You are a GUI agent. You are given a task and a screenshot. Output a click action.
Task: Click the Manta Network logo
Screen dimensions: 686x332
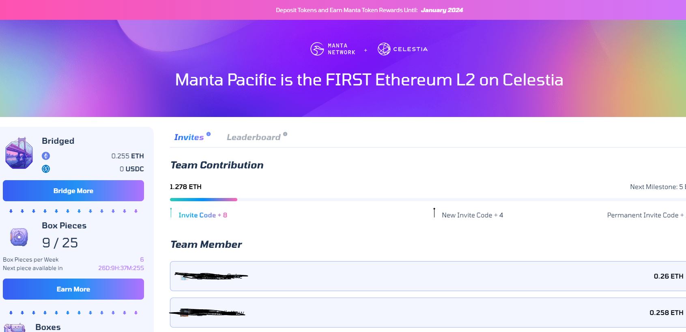coord(333,49)
